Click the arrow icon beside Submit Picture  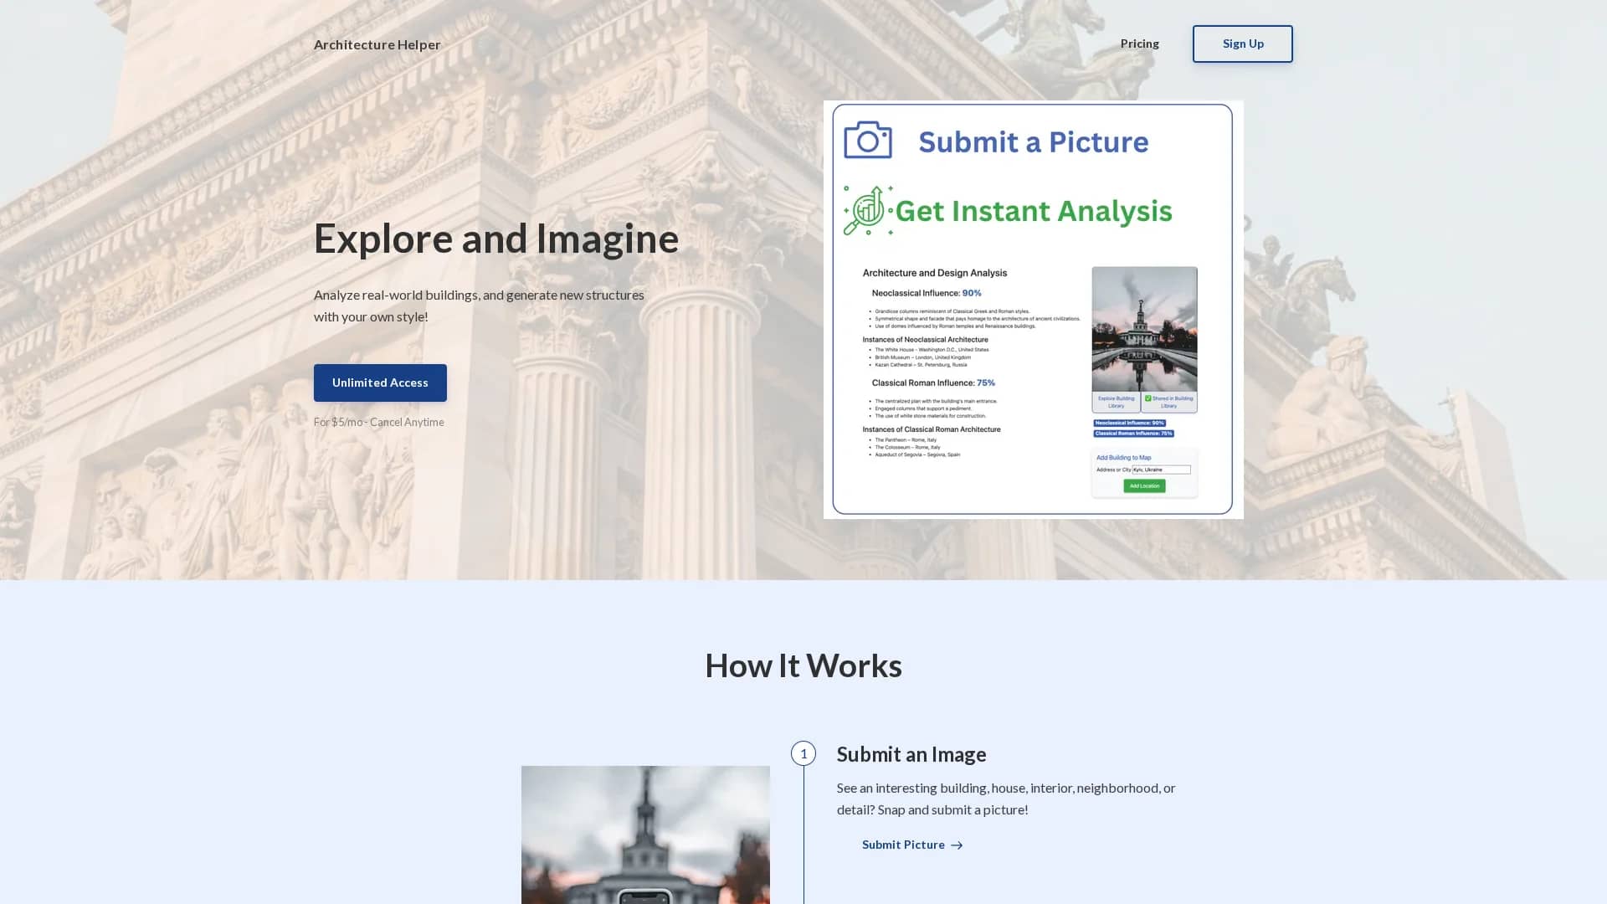[957, 845]
